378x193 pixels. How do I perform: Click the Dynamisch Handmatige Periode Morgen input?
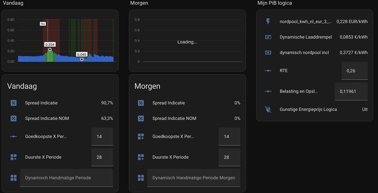pos(193,178)
